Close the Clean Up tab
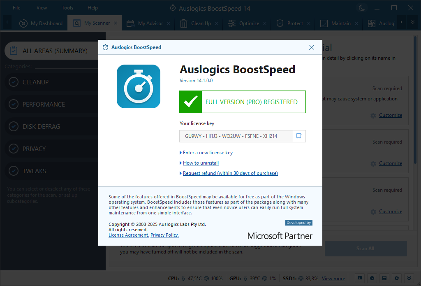The image size is (421, 286). click(217, 23)
